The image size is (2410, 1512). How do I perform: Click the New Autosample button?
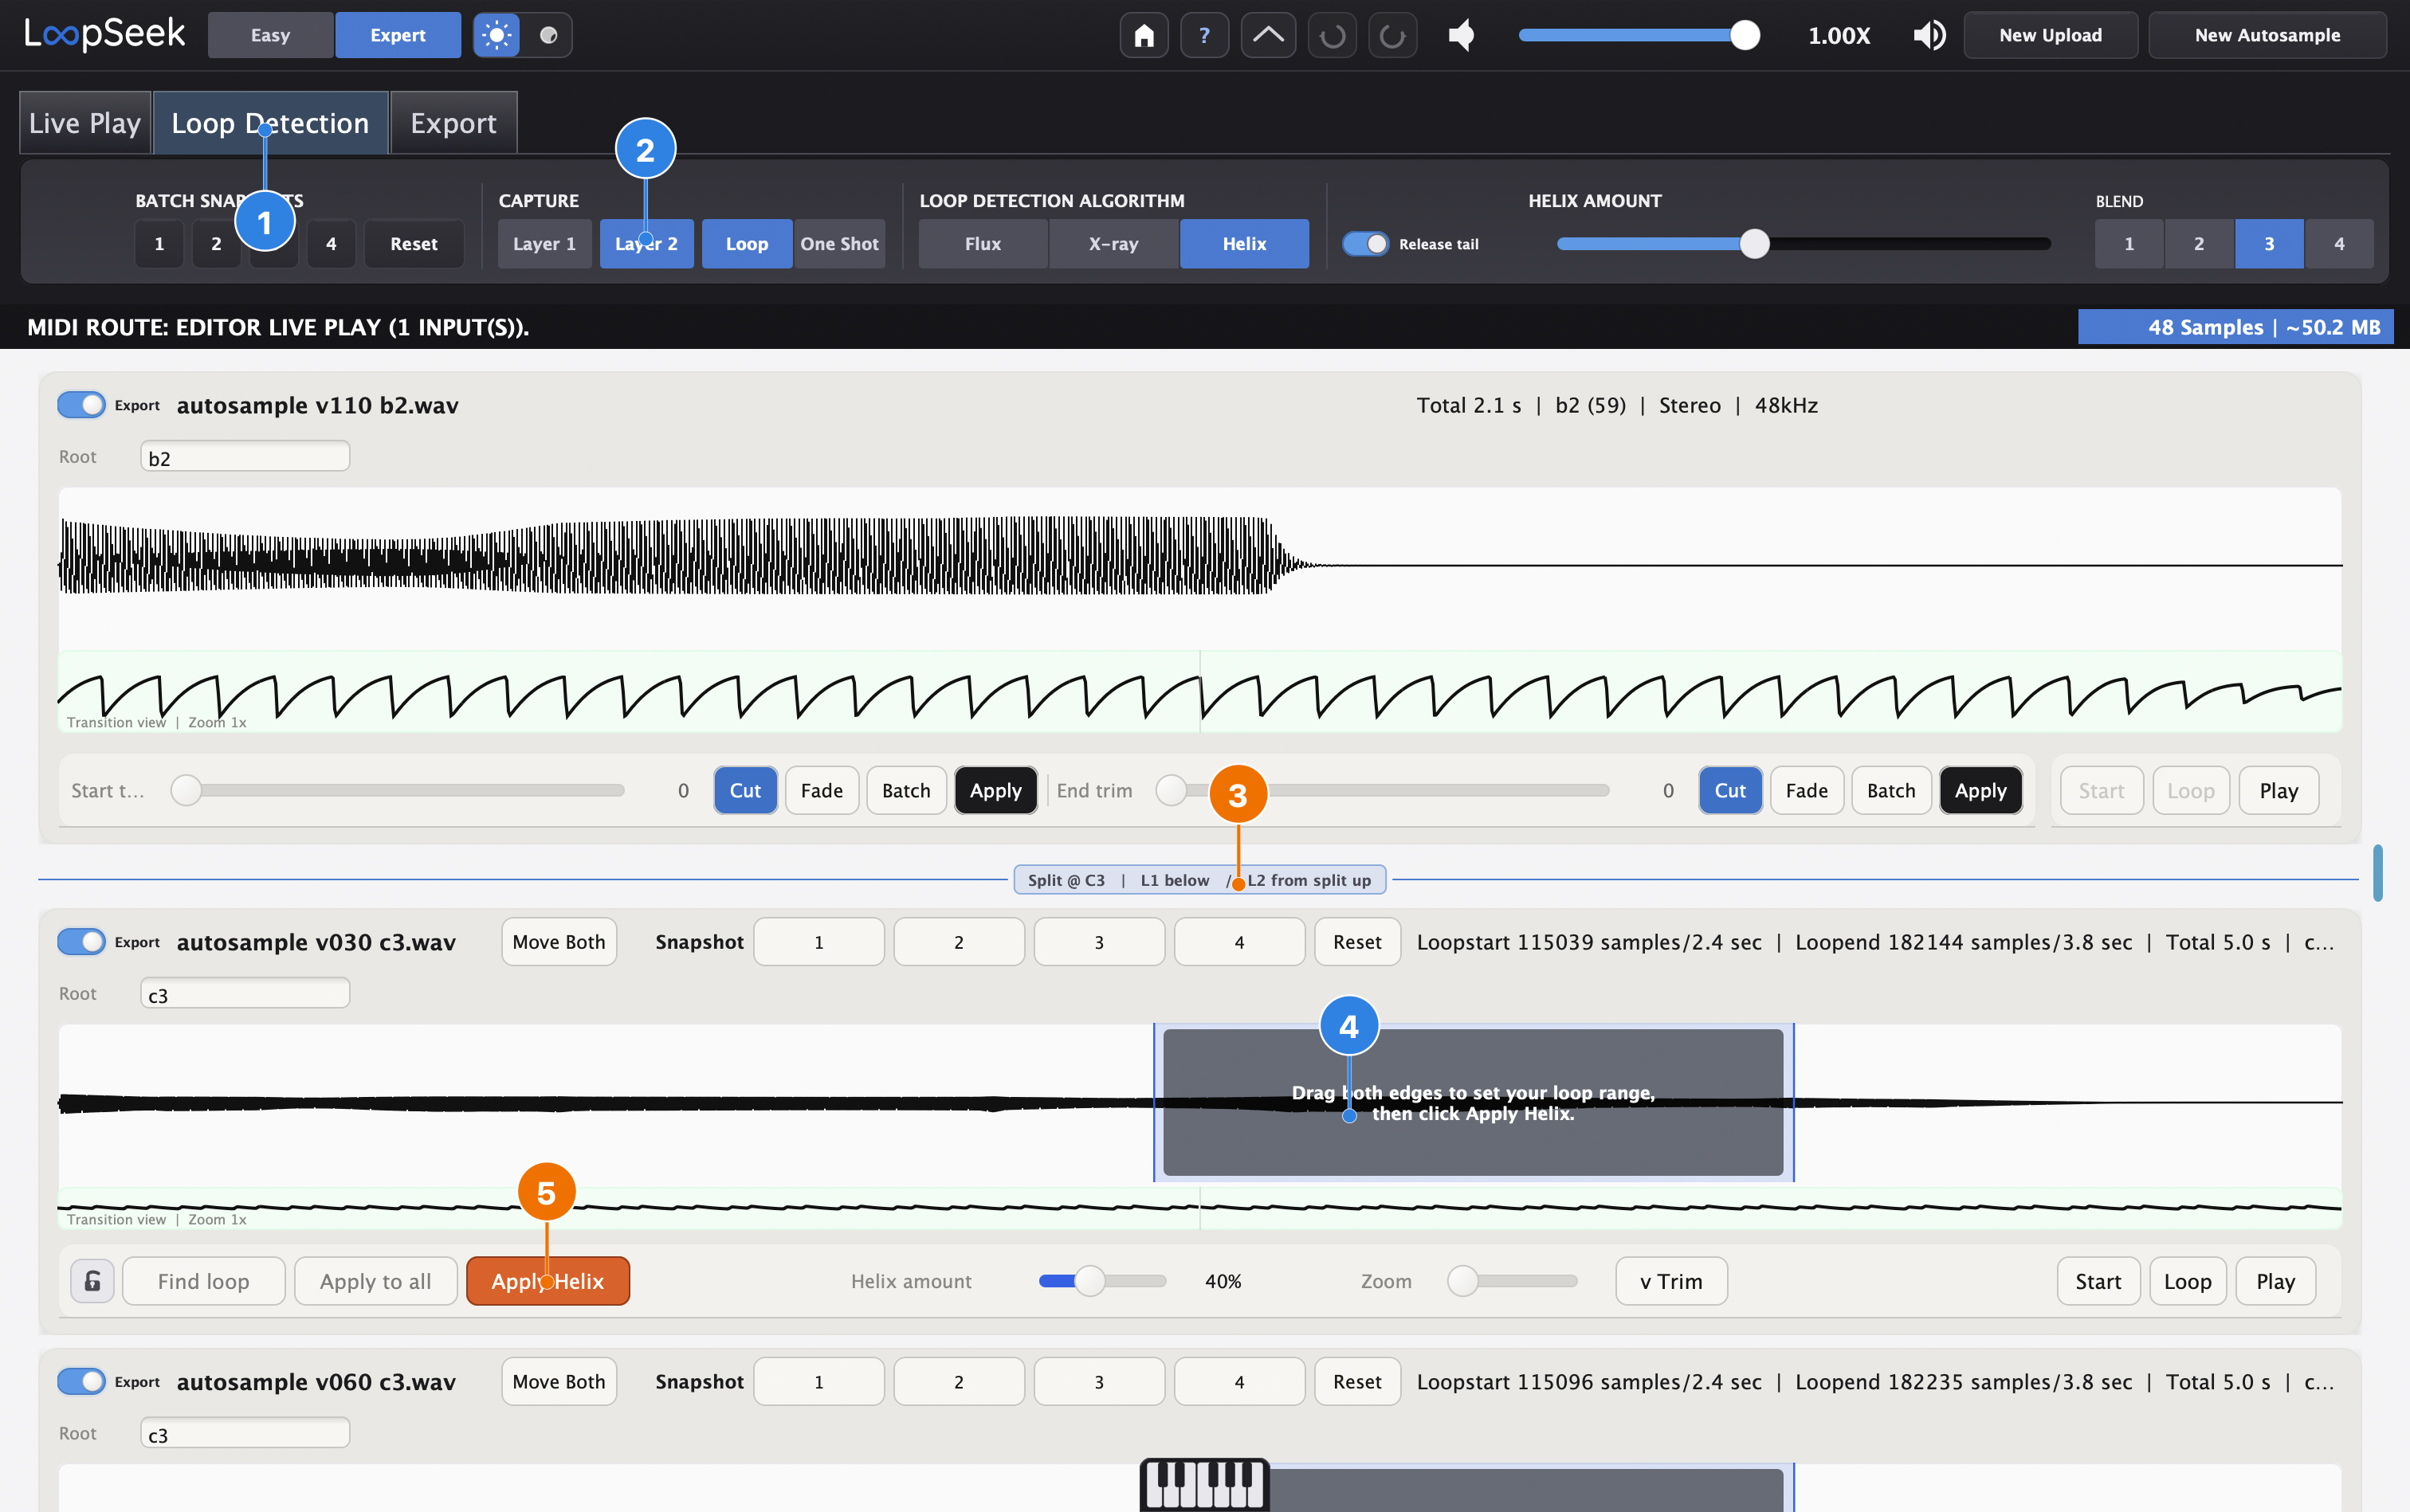click(2267, 35)
